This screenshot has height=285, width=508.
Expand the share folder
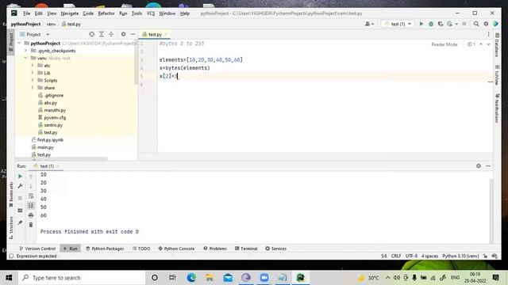(x=33, y=88)
